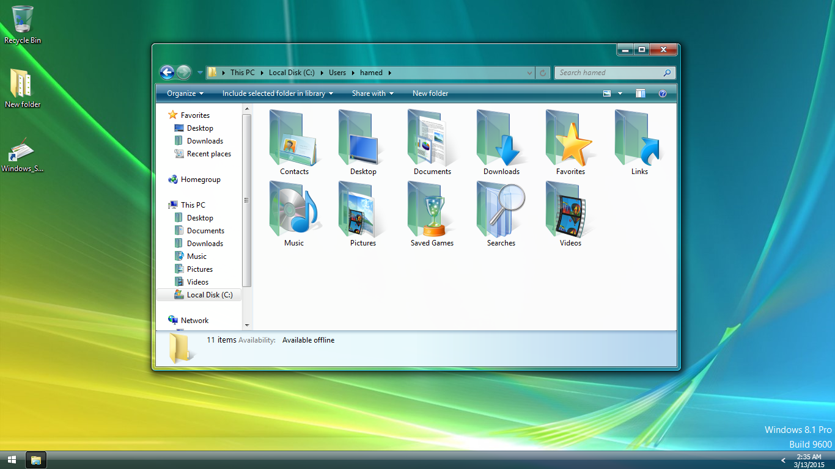Open the Organize dropdown menu

tap(185, 93)
